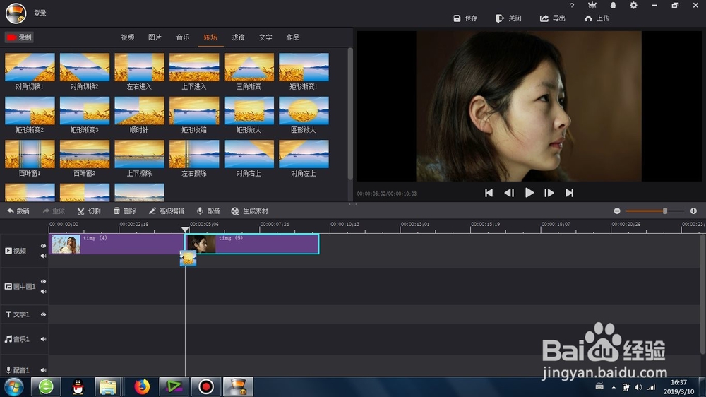Toggle visibility eye of 画中画1 track
The width and height of the screenshot is (706, 397).
[43, 282]
